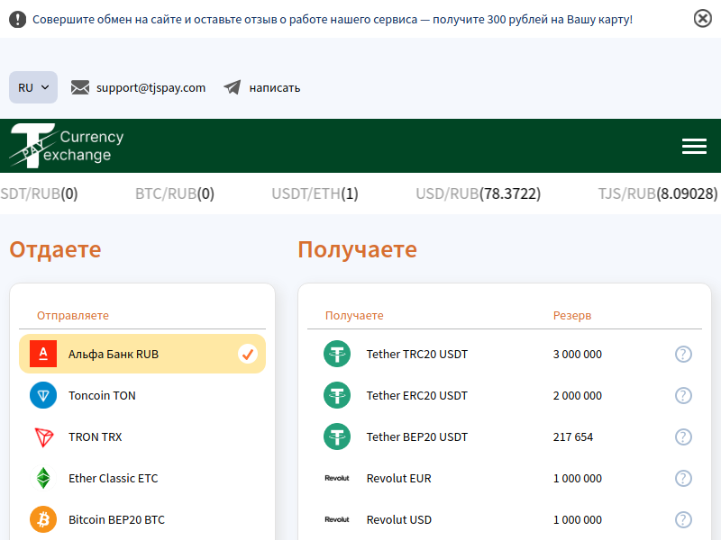This screenshot has width=721, height=540.
Task: Click the TJS/RUB 8.09028 rate
Action: [x=658, y=193]
